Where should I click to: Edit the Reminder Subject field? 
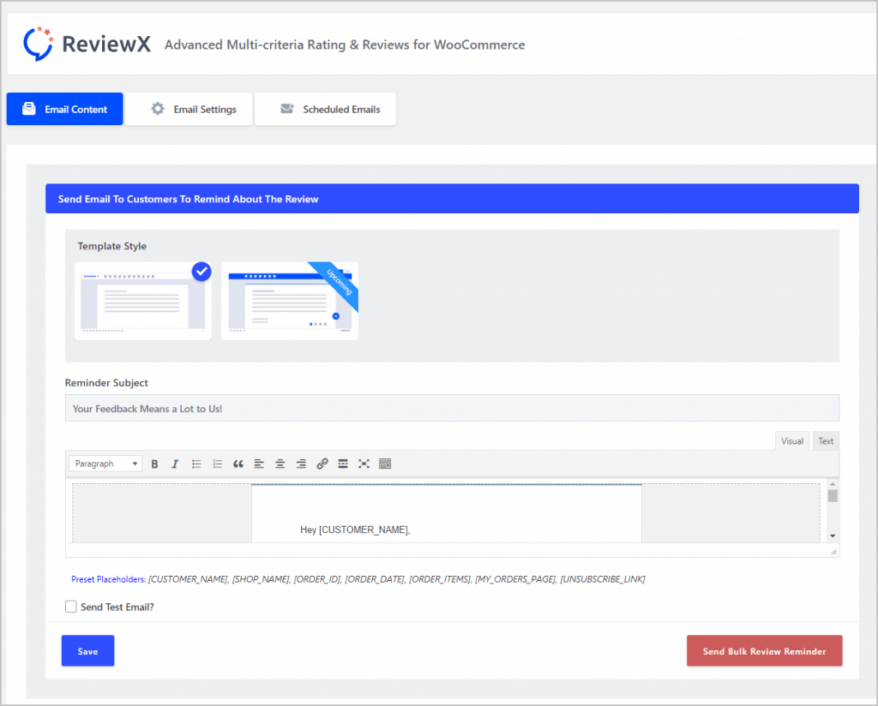[x=452, y=408]
